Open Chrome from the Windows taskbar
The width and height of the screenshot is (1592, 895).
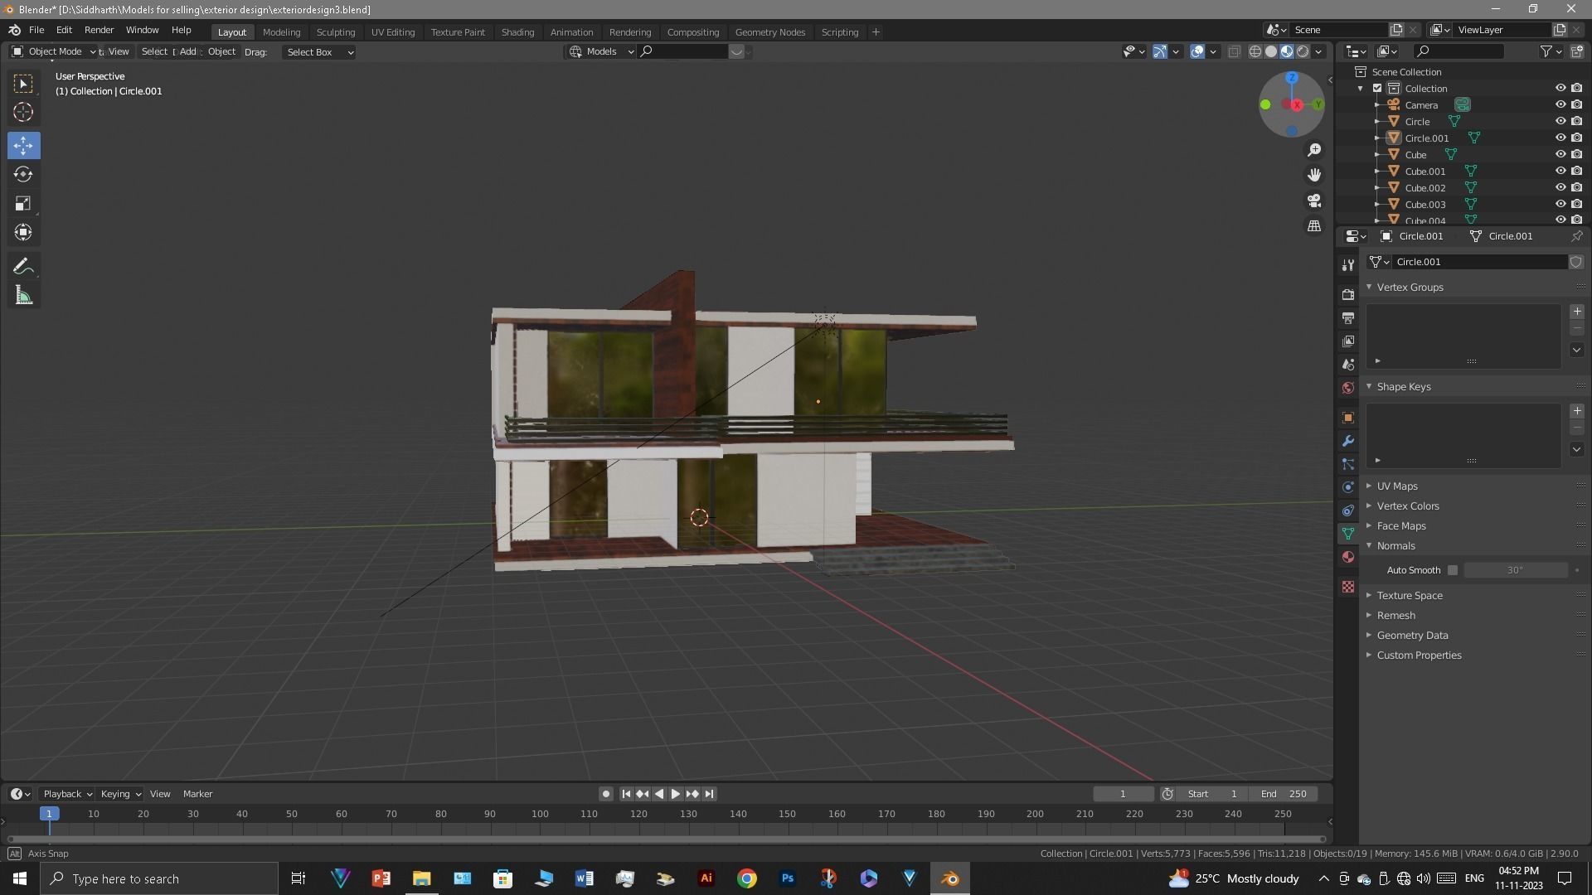pyautogui.click(x=747, y=878)
